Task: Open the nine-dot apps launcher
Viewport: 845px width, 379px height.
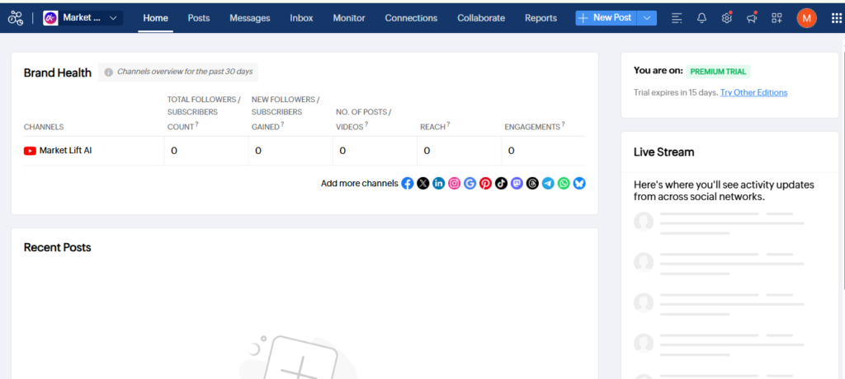Action: pyautogui.click(x=836, y=18)
